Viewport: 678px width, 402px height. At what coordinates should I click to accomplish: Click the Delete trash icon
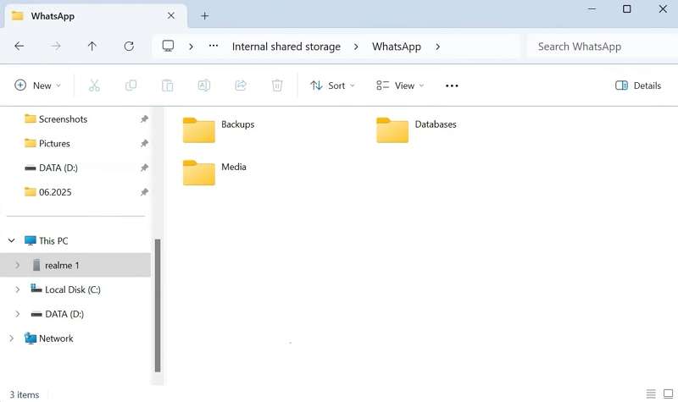tap(276, 85)
